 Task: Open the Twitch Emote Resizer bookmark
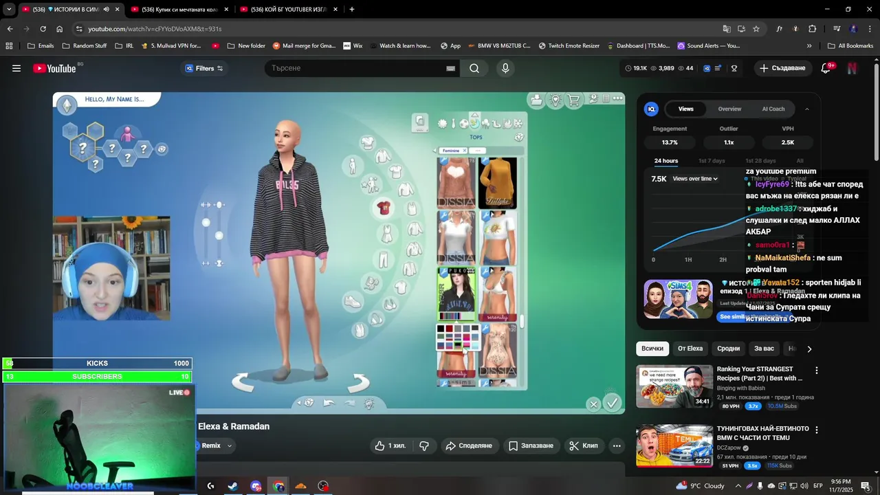tap(569, 46)
